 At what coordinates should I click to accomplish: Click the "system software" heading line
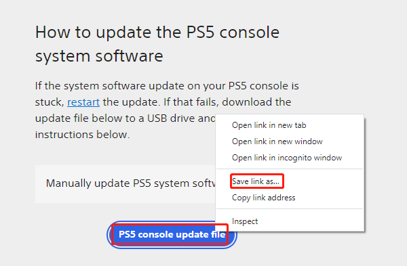coord(99,56)
